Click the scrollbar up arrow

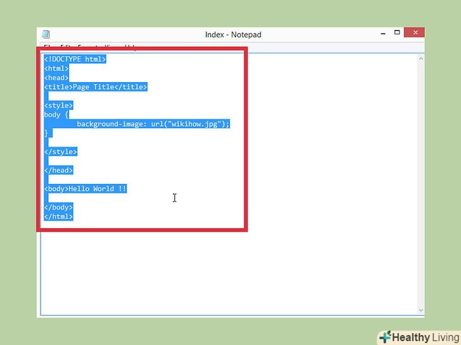pos(420,59)
